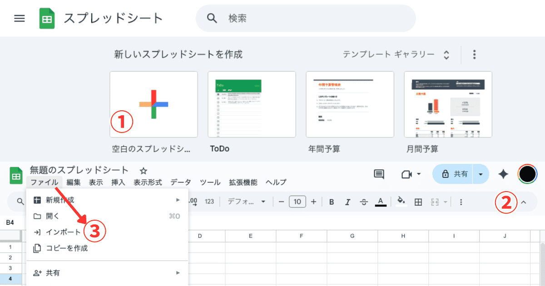Select 共有 in the File menu
The image size is (545, 286).
coord(107,273)
